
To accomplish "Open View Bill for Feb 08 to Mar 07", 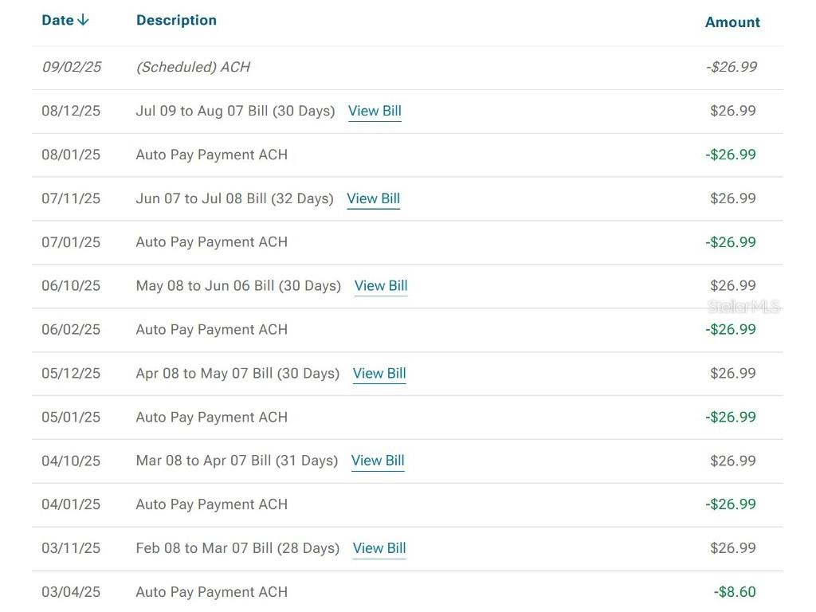I will click(x=379, y=548).
